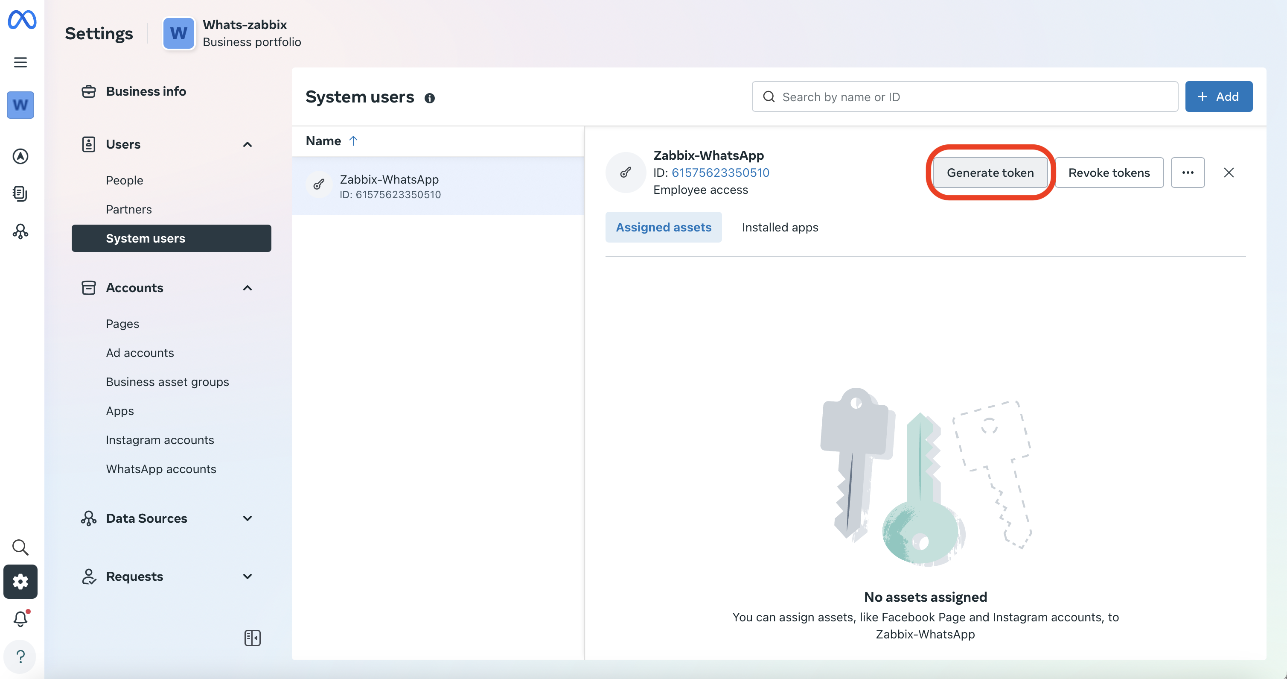Open the settings gear icon in rail
1287x679 pixels.
click(20, 582)
